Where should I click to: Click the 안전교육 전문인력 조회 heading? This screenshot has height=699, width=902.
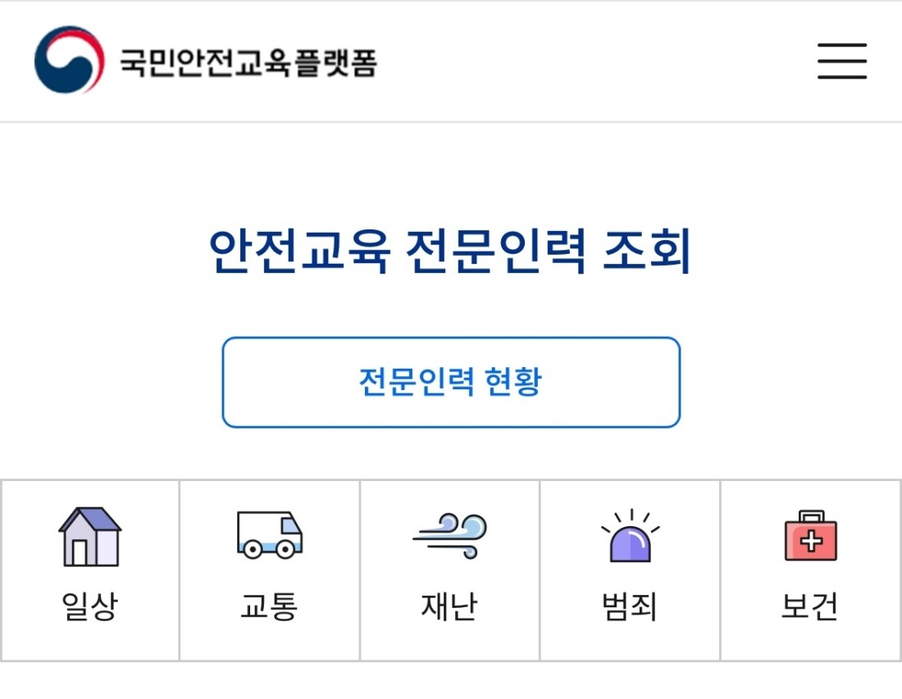(x=450, y=251)
